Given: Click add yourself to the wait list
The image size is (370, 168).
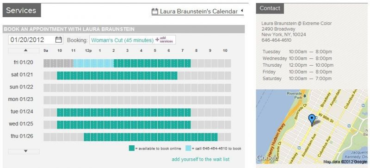Looking at the screenshot, I should tap(201, 159).
